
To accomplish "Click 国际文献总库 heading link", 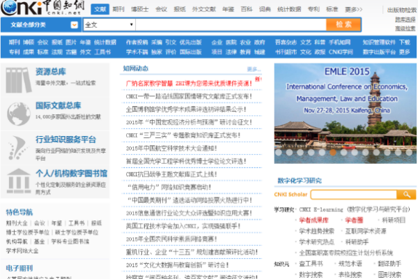I will click(x=58, y=105).
